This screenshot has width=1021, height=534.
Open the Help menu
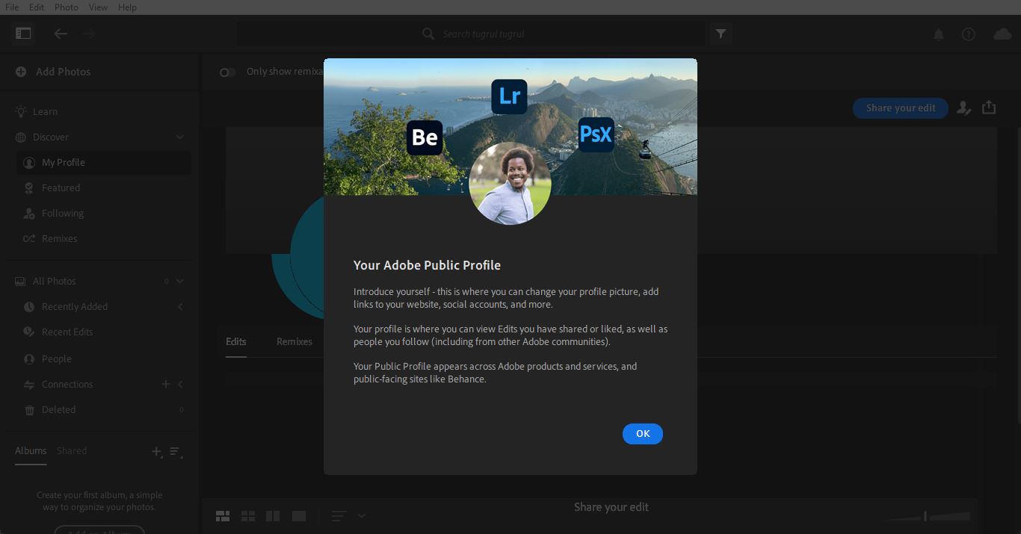pyautogui.click(x=127, y=7)
